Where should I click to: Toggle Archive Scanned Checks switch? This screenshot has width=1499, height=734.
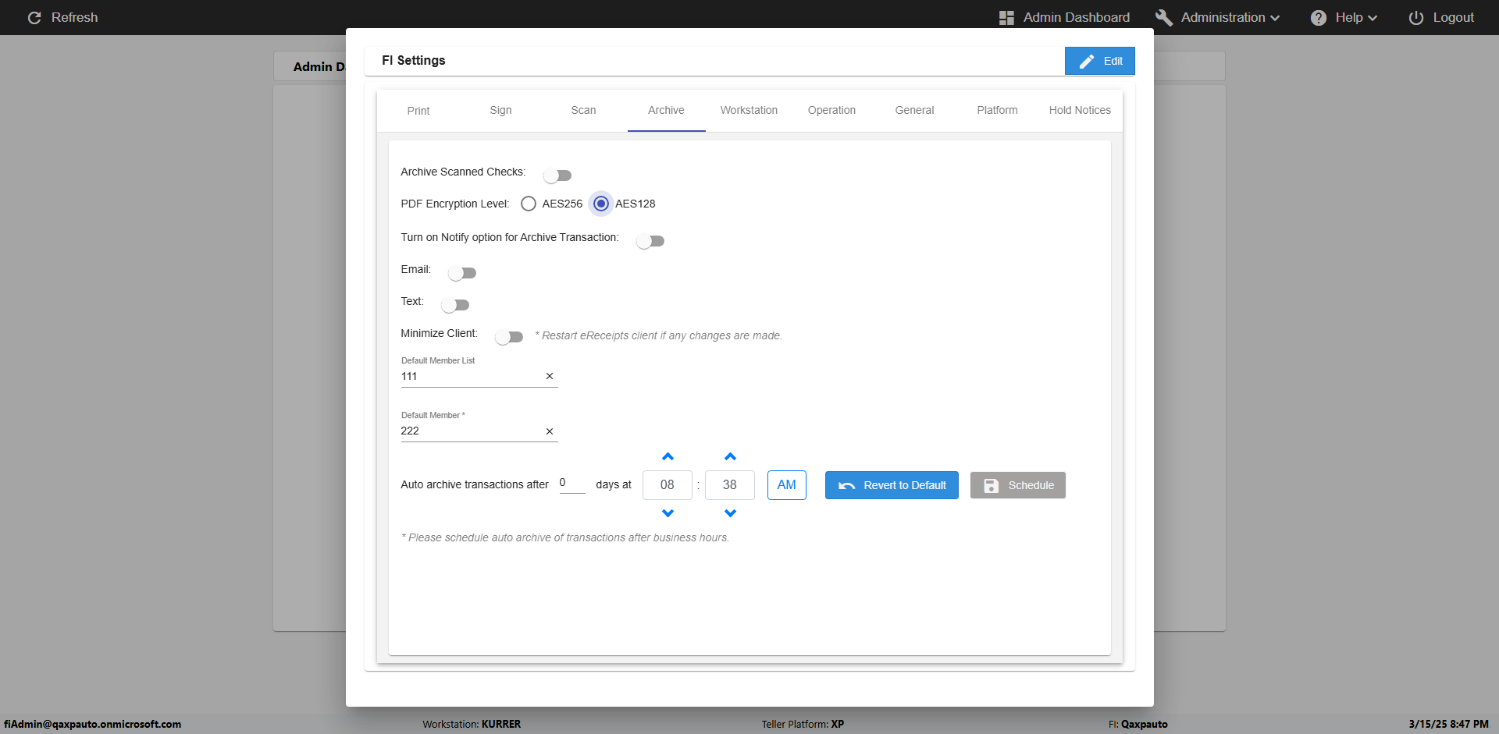pyautogui.click(x=557, y=176)
